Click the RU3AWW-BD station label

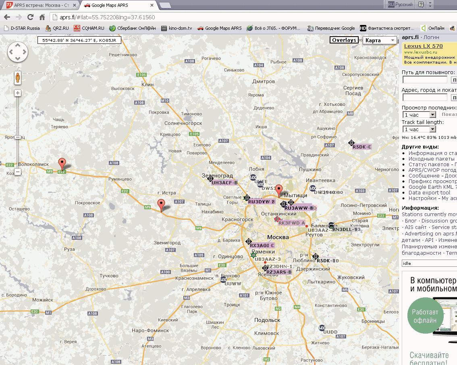tap(300, 208)
